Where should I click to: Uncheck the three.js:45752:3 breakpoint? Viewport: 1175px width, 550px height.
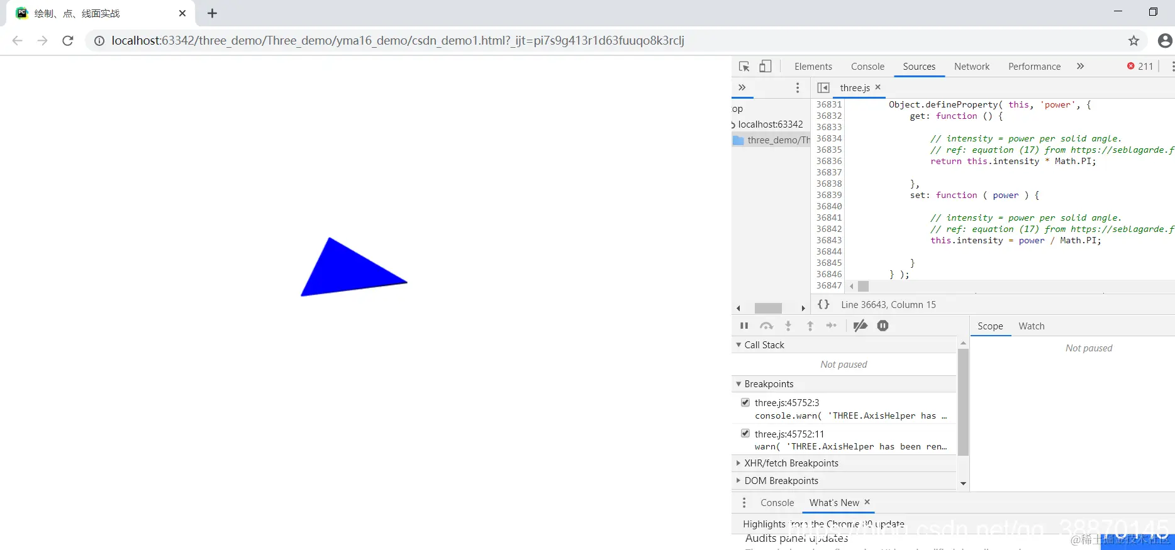point(745,402)
